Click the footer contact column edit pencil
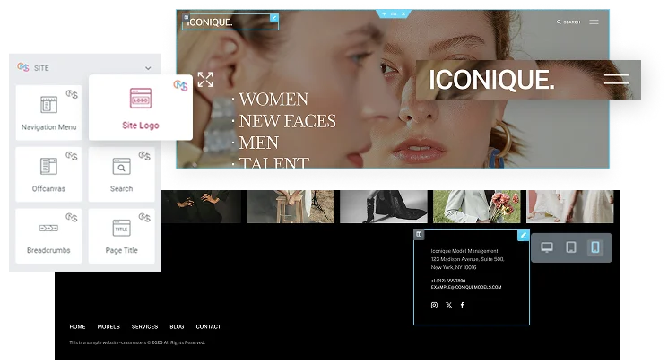This screenshot has width=668, height=364. coord(524,235)
